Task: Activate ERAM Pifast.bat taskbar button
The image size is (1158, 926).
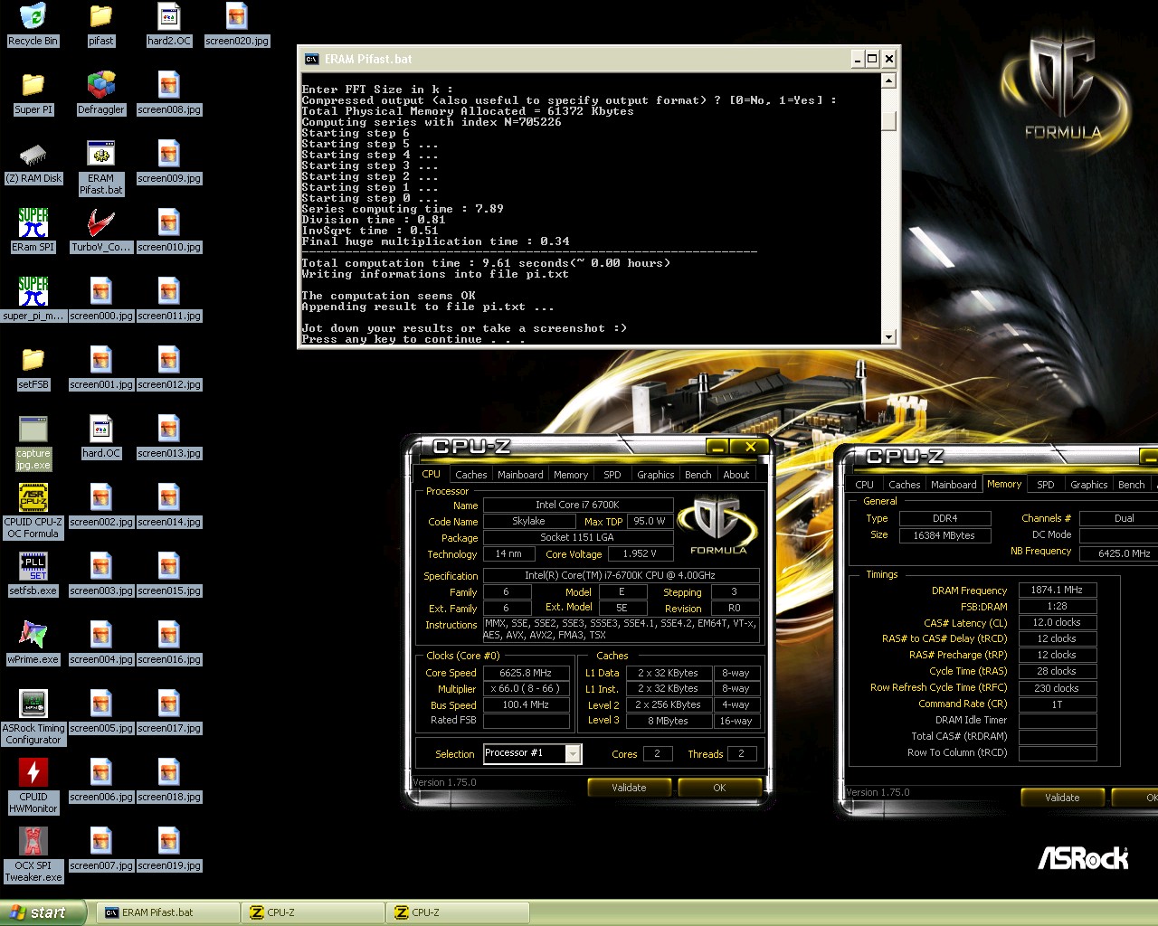Action: pyautogui.click(x=167, y=912)
